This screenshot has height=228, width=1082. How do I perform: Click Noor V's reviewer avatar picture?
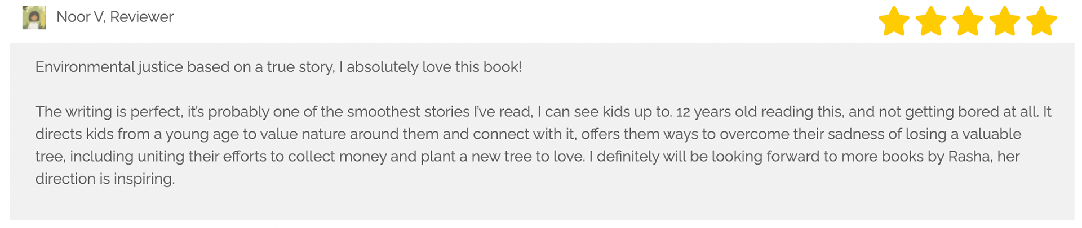(x=34, y=17)
